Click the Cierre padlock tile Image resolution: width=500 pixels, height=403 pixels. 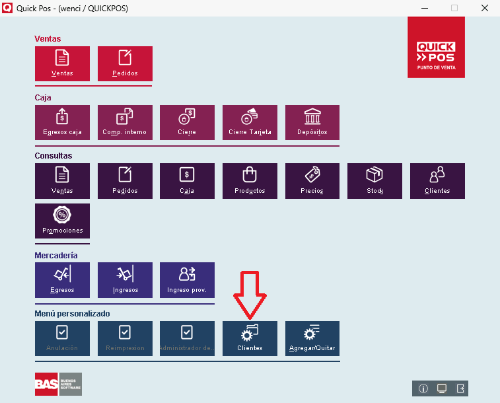pyautogui.click(x=187, y=122)
